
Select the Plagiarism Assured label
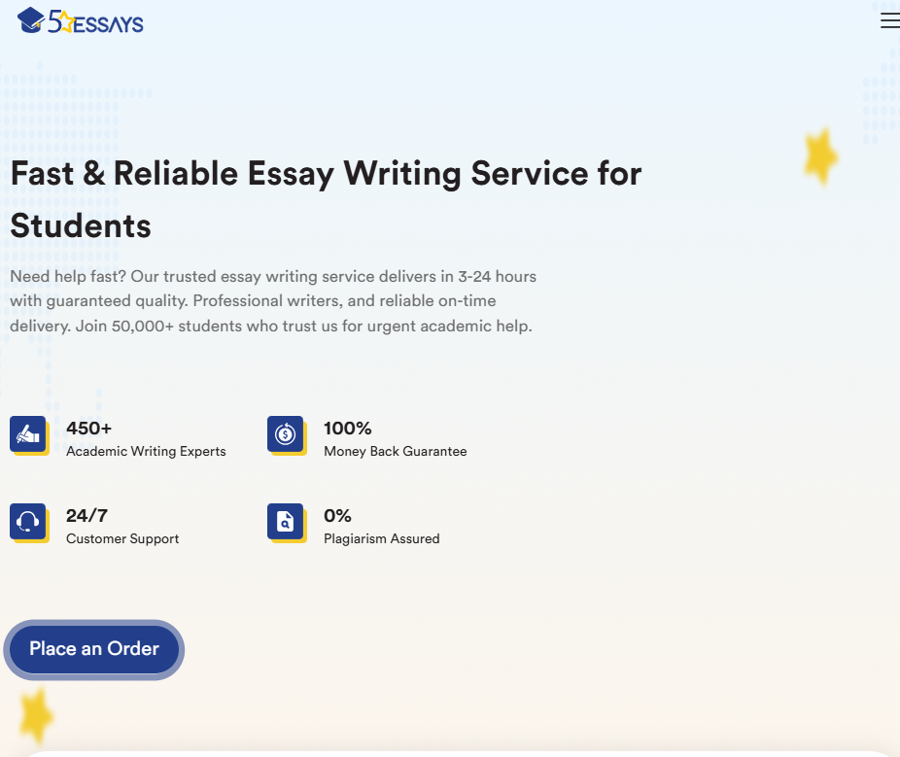pyautogui.click(x=381, y=538)
